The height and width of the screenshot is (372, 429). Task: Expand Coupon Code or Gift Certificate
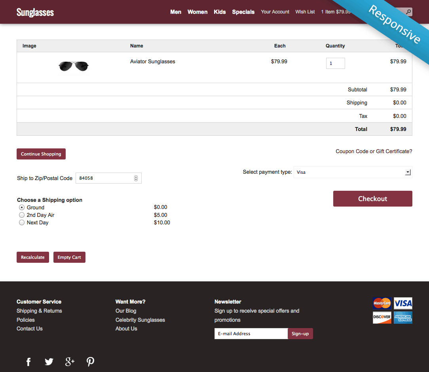(374, 151)
